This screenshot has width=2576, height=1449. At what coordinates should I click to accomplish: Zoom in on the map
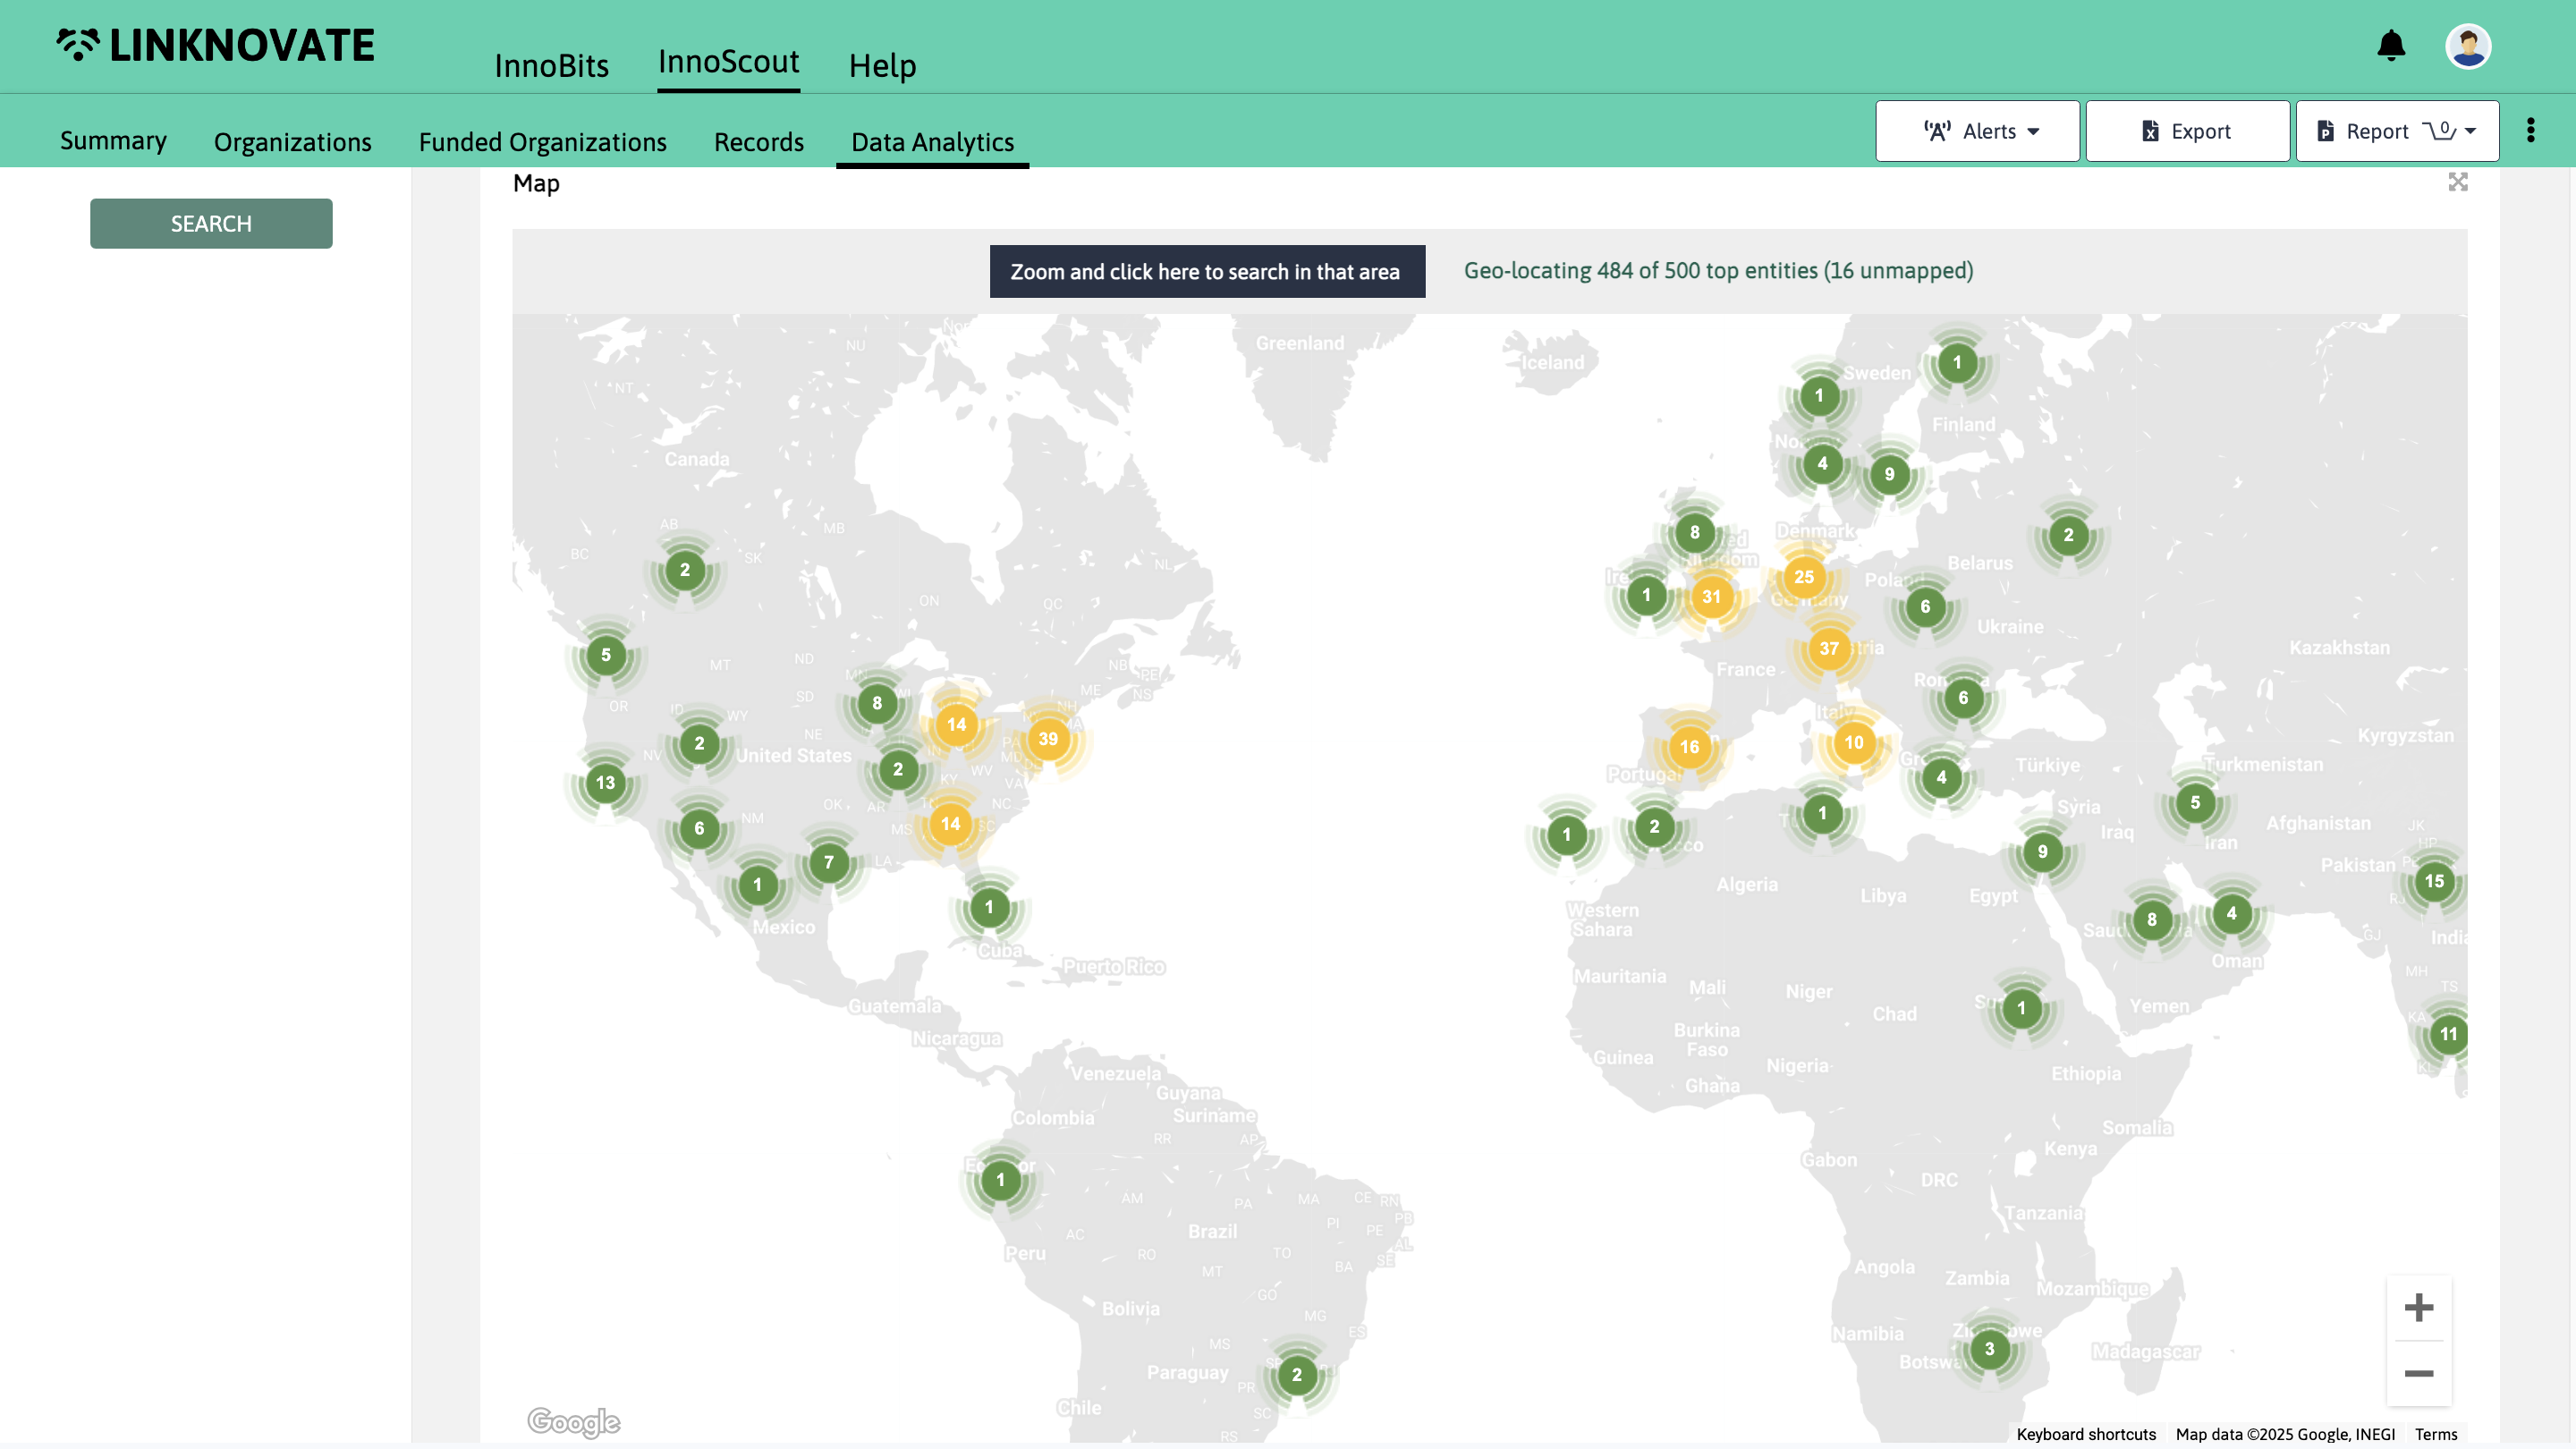pyautogui.click(x=2419, y=1307)
